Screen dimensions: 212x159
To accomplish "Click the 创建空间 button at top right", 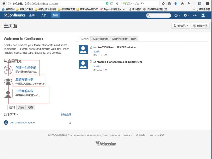I will tap(200, 26).
